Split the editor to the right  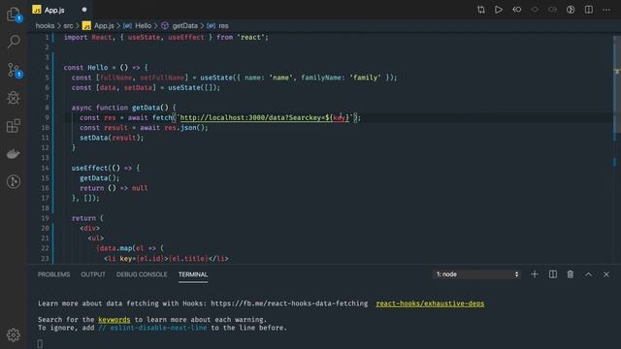[x=589, y=10]
